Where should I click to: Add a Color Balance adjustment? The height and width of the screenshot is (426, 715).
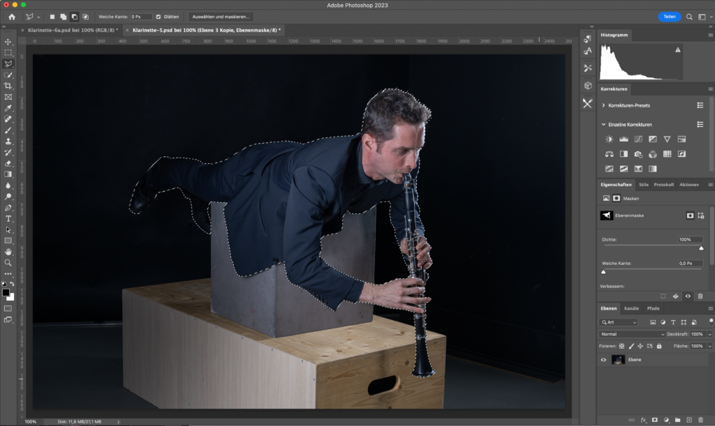tap(609, 154)
